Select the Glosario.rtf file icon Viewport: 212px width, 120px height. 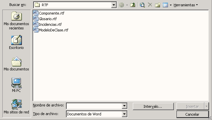pyautogui.click(x=36, y=19)
